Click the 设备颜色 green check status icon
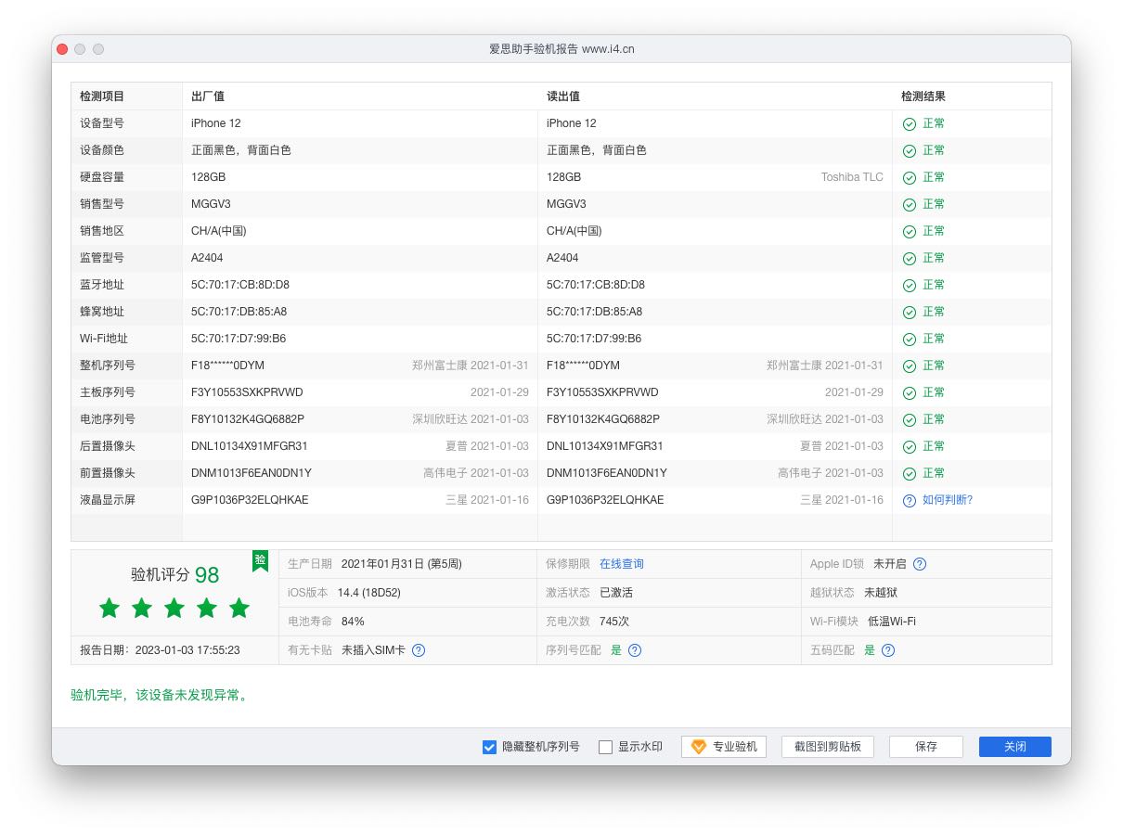Viewport: 1123px width, 834px height. [910, 150]
